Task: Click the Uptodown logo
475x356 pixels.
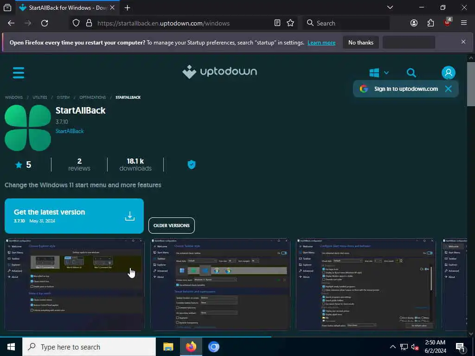Action: point(219,72)
